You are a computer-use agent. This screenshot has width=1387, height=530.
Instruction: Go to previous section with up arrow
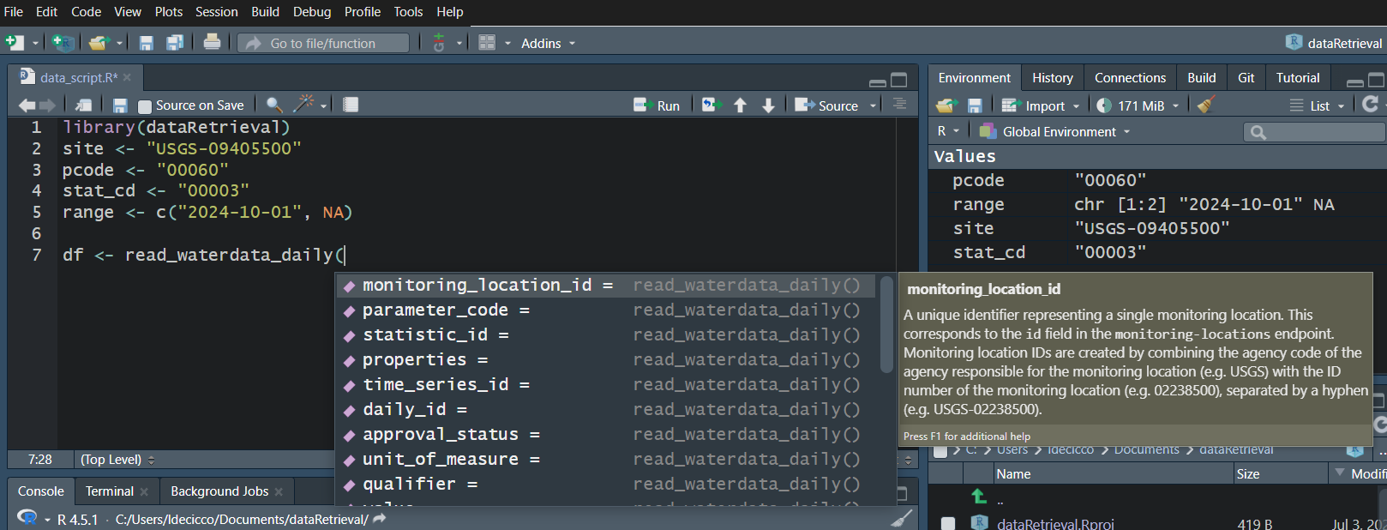(740, 105)
